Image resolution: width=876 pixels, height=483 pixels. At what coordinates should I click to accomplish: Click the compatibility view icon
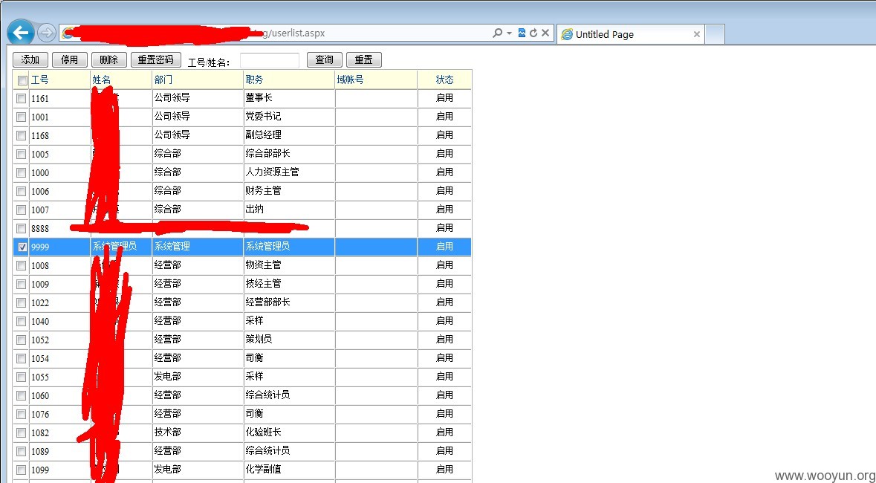click(522, 33)
